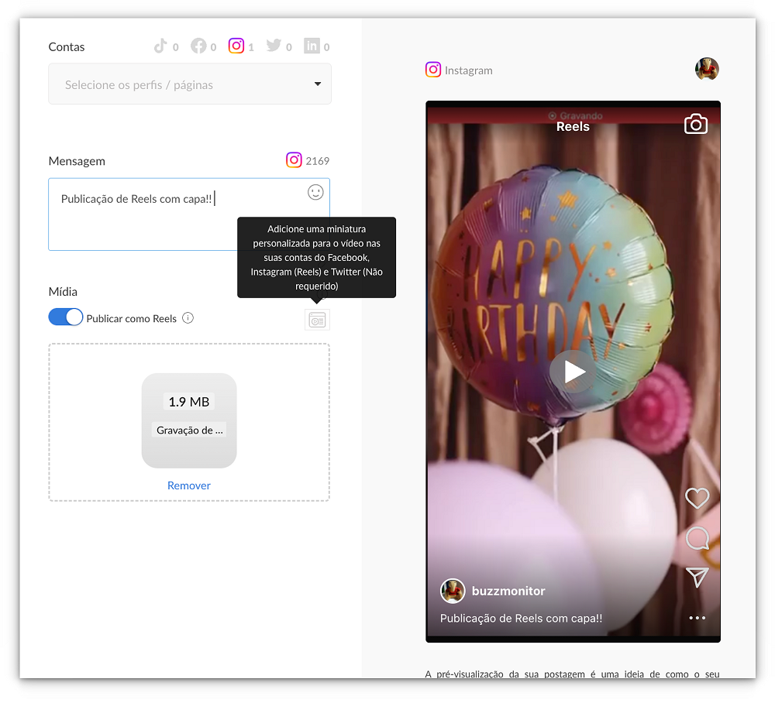775x703 pixels.
Task: Click the Twitter account counter icon
Action: (x=274, y=46)
